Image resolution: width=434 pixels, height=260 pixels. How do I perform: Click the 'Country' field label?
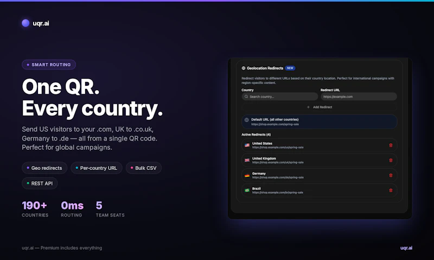tap(247, 90)
